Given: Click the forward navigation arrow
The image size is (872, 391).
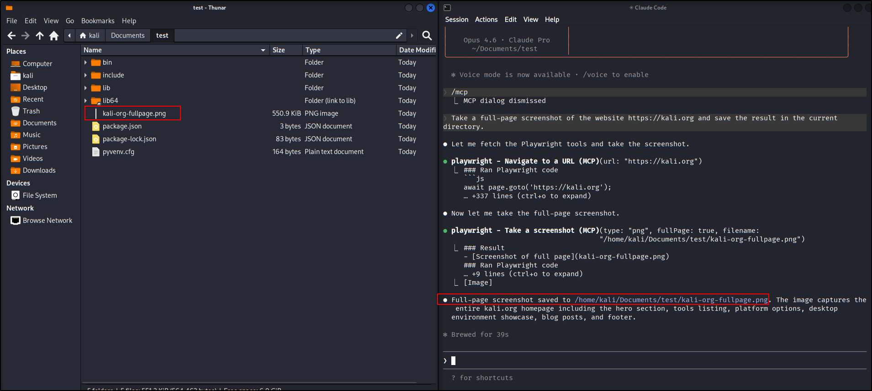Looking at the screenshot, I should pyautogui.click(x=26, y=36).
